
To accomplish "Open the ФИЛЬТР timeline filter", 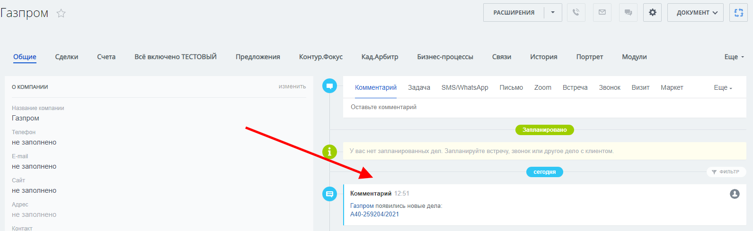I will (726, 172).
